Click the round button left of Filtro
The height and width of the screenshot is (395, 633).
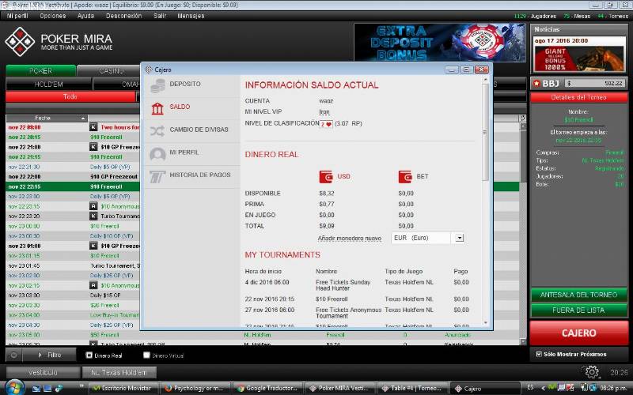[13, 355]
